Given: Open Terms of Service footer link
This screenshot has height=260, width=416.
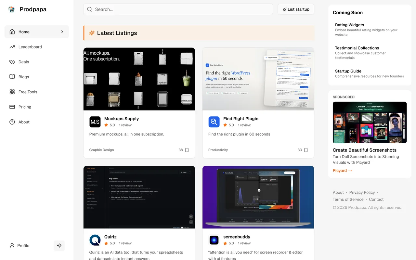Looking at the screenshot, I should coord(348,199).
